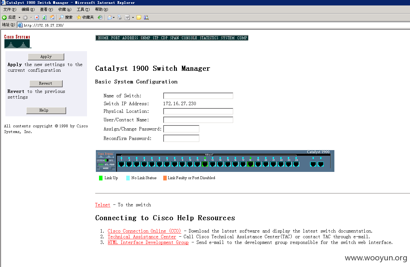Screen dimensions: 410x267
Task: Open the PORT page in nav bar
Action: [x=115, y=38]
